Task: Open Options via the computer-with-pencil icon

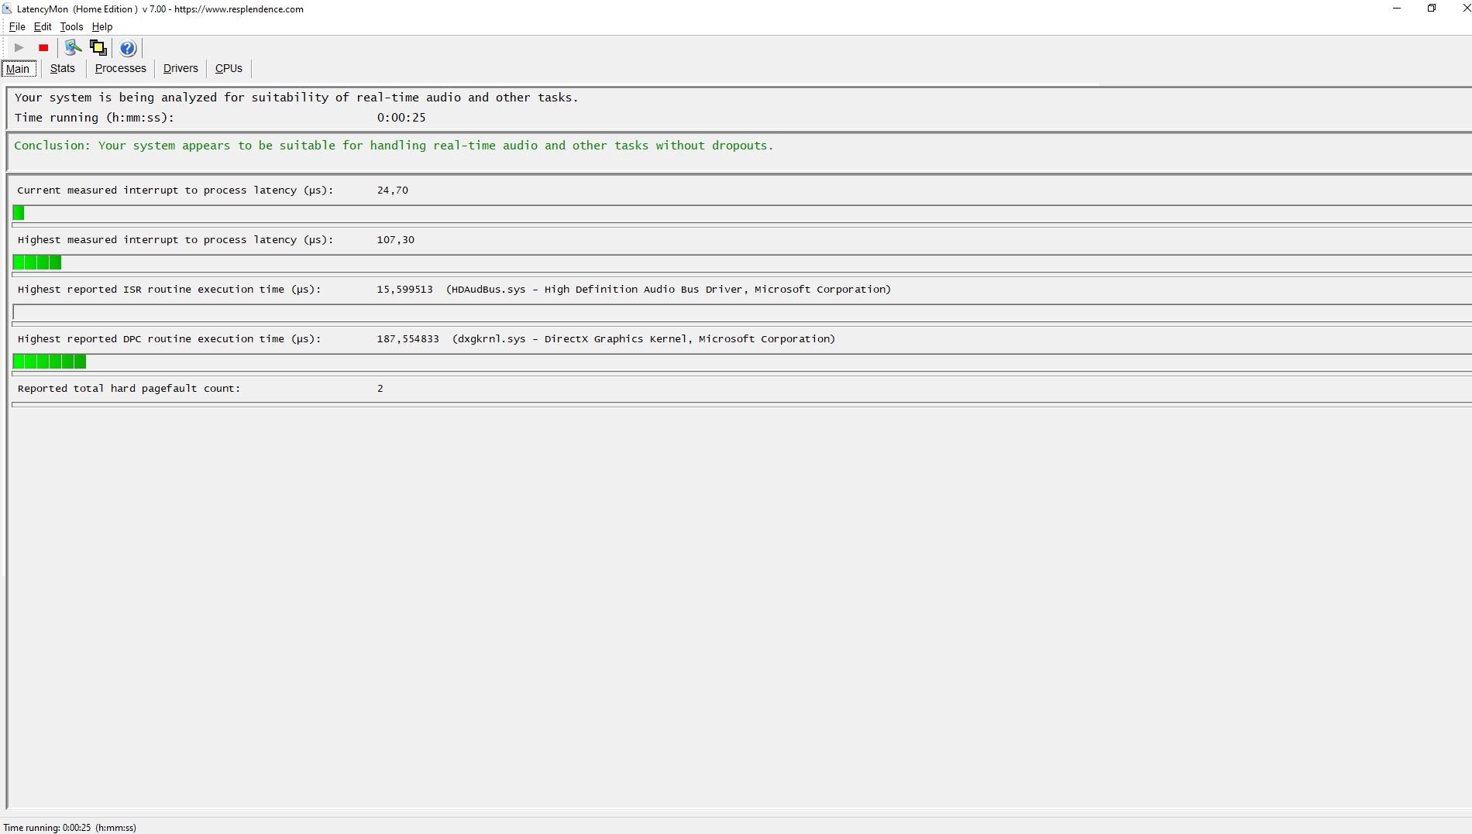Action: click(x=73, y=48)
